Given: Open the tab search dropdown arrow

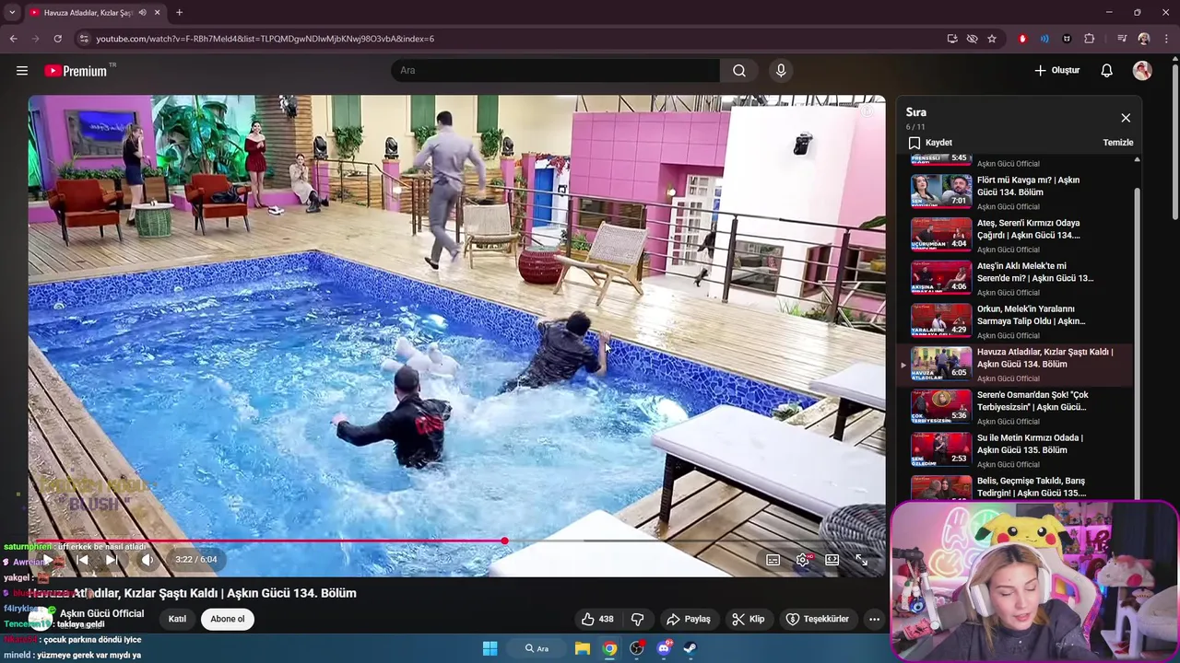Looking at the screenshot, I should click(x=12, y=13).
